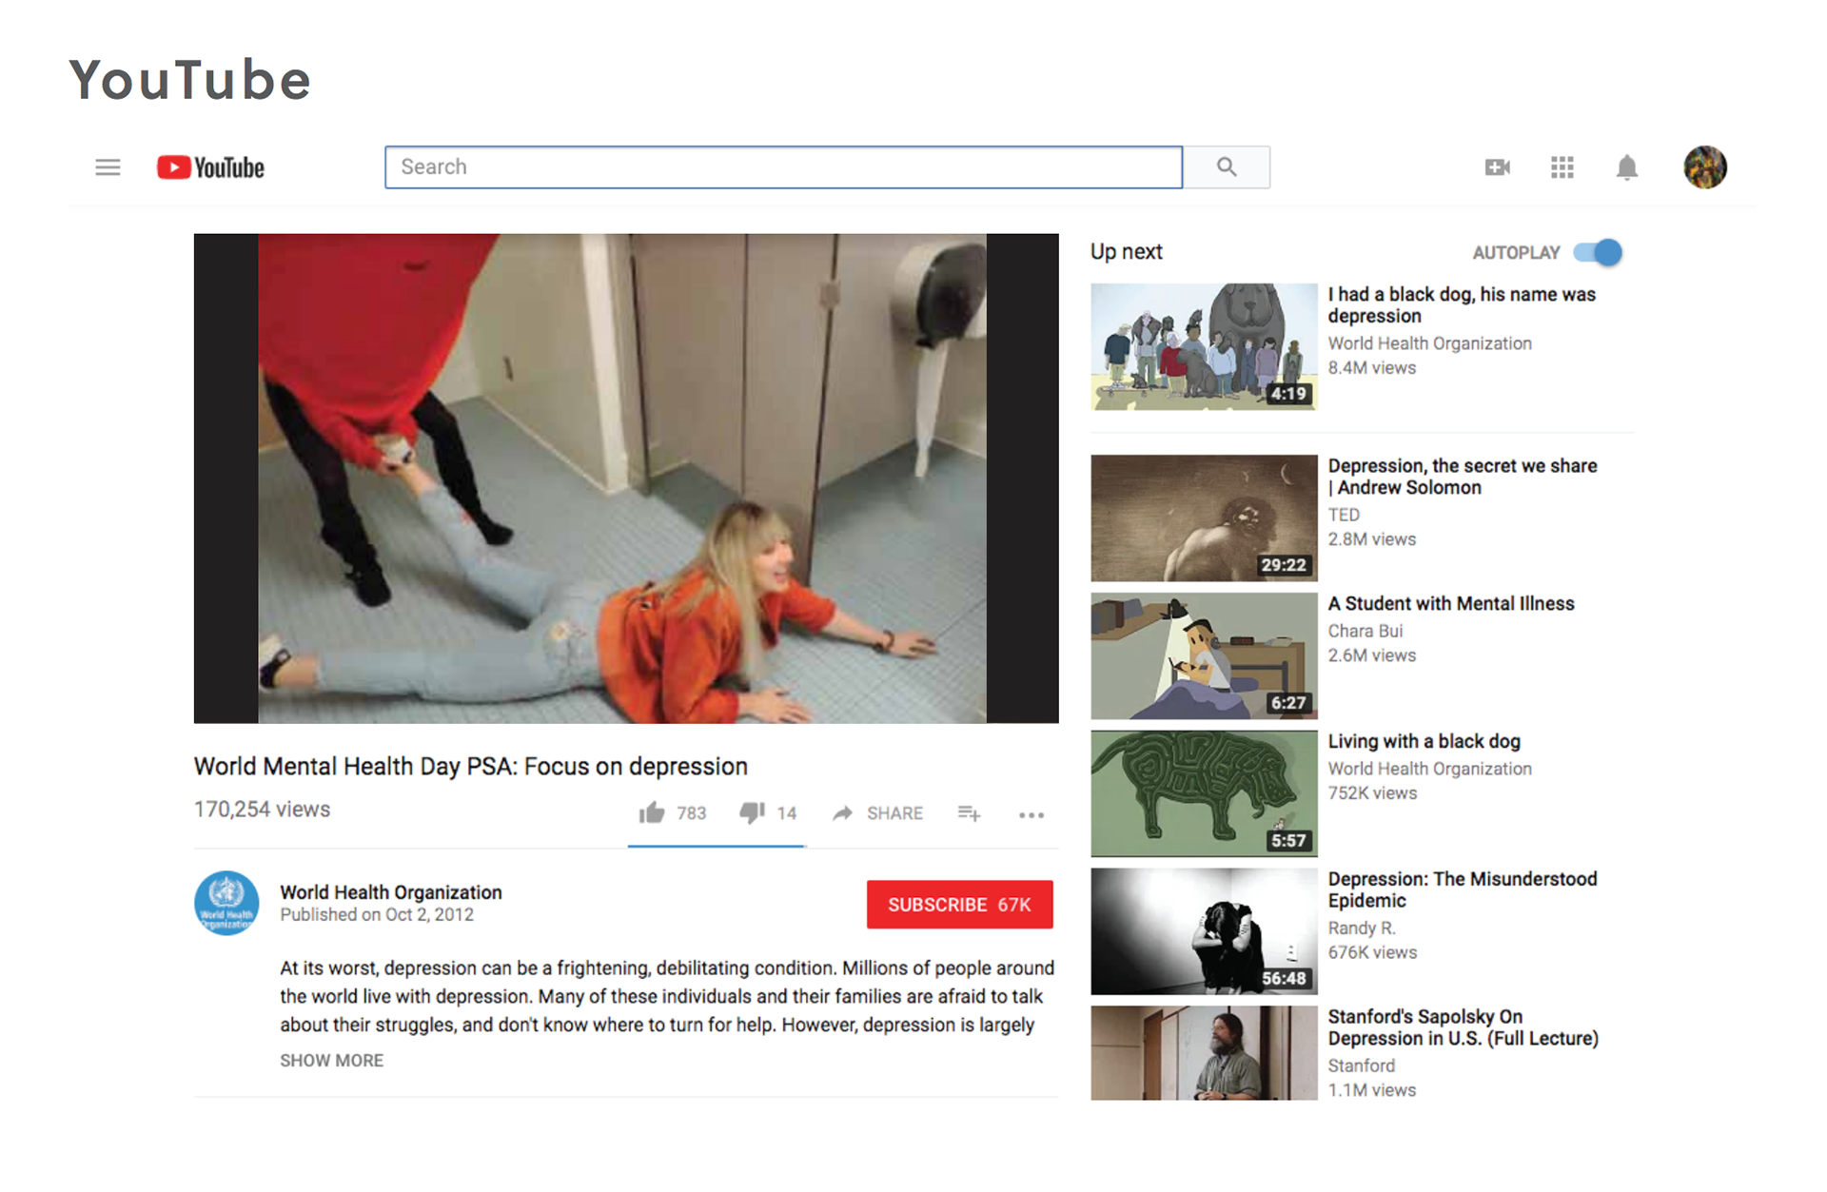Open thumbnail for 4:19 black dog video

[1204, 346]
